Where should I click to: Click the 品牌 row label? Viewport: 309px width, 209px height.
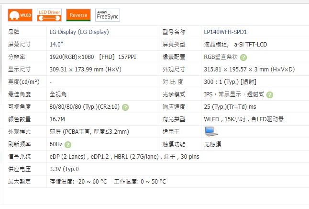[x=13, y=32]
